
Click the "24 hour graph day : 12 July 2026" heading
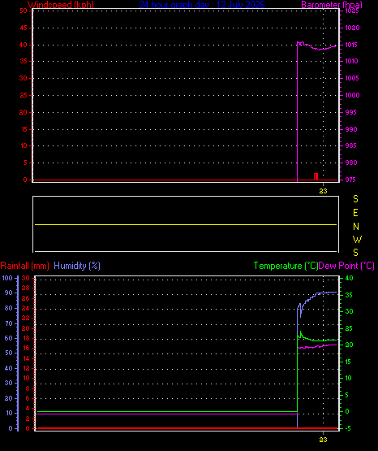(x=202, y=5)
